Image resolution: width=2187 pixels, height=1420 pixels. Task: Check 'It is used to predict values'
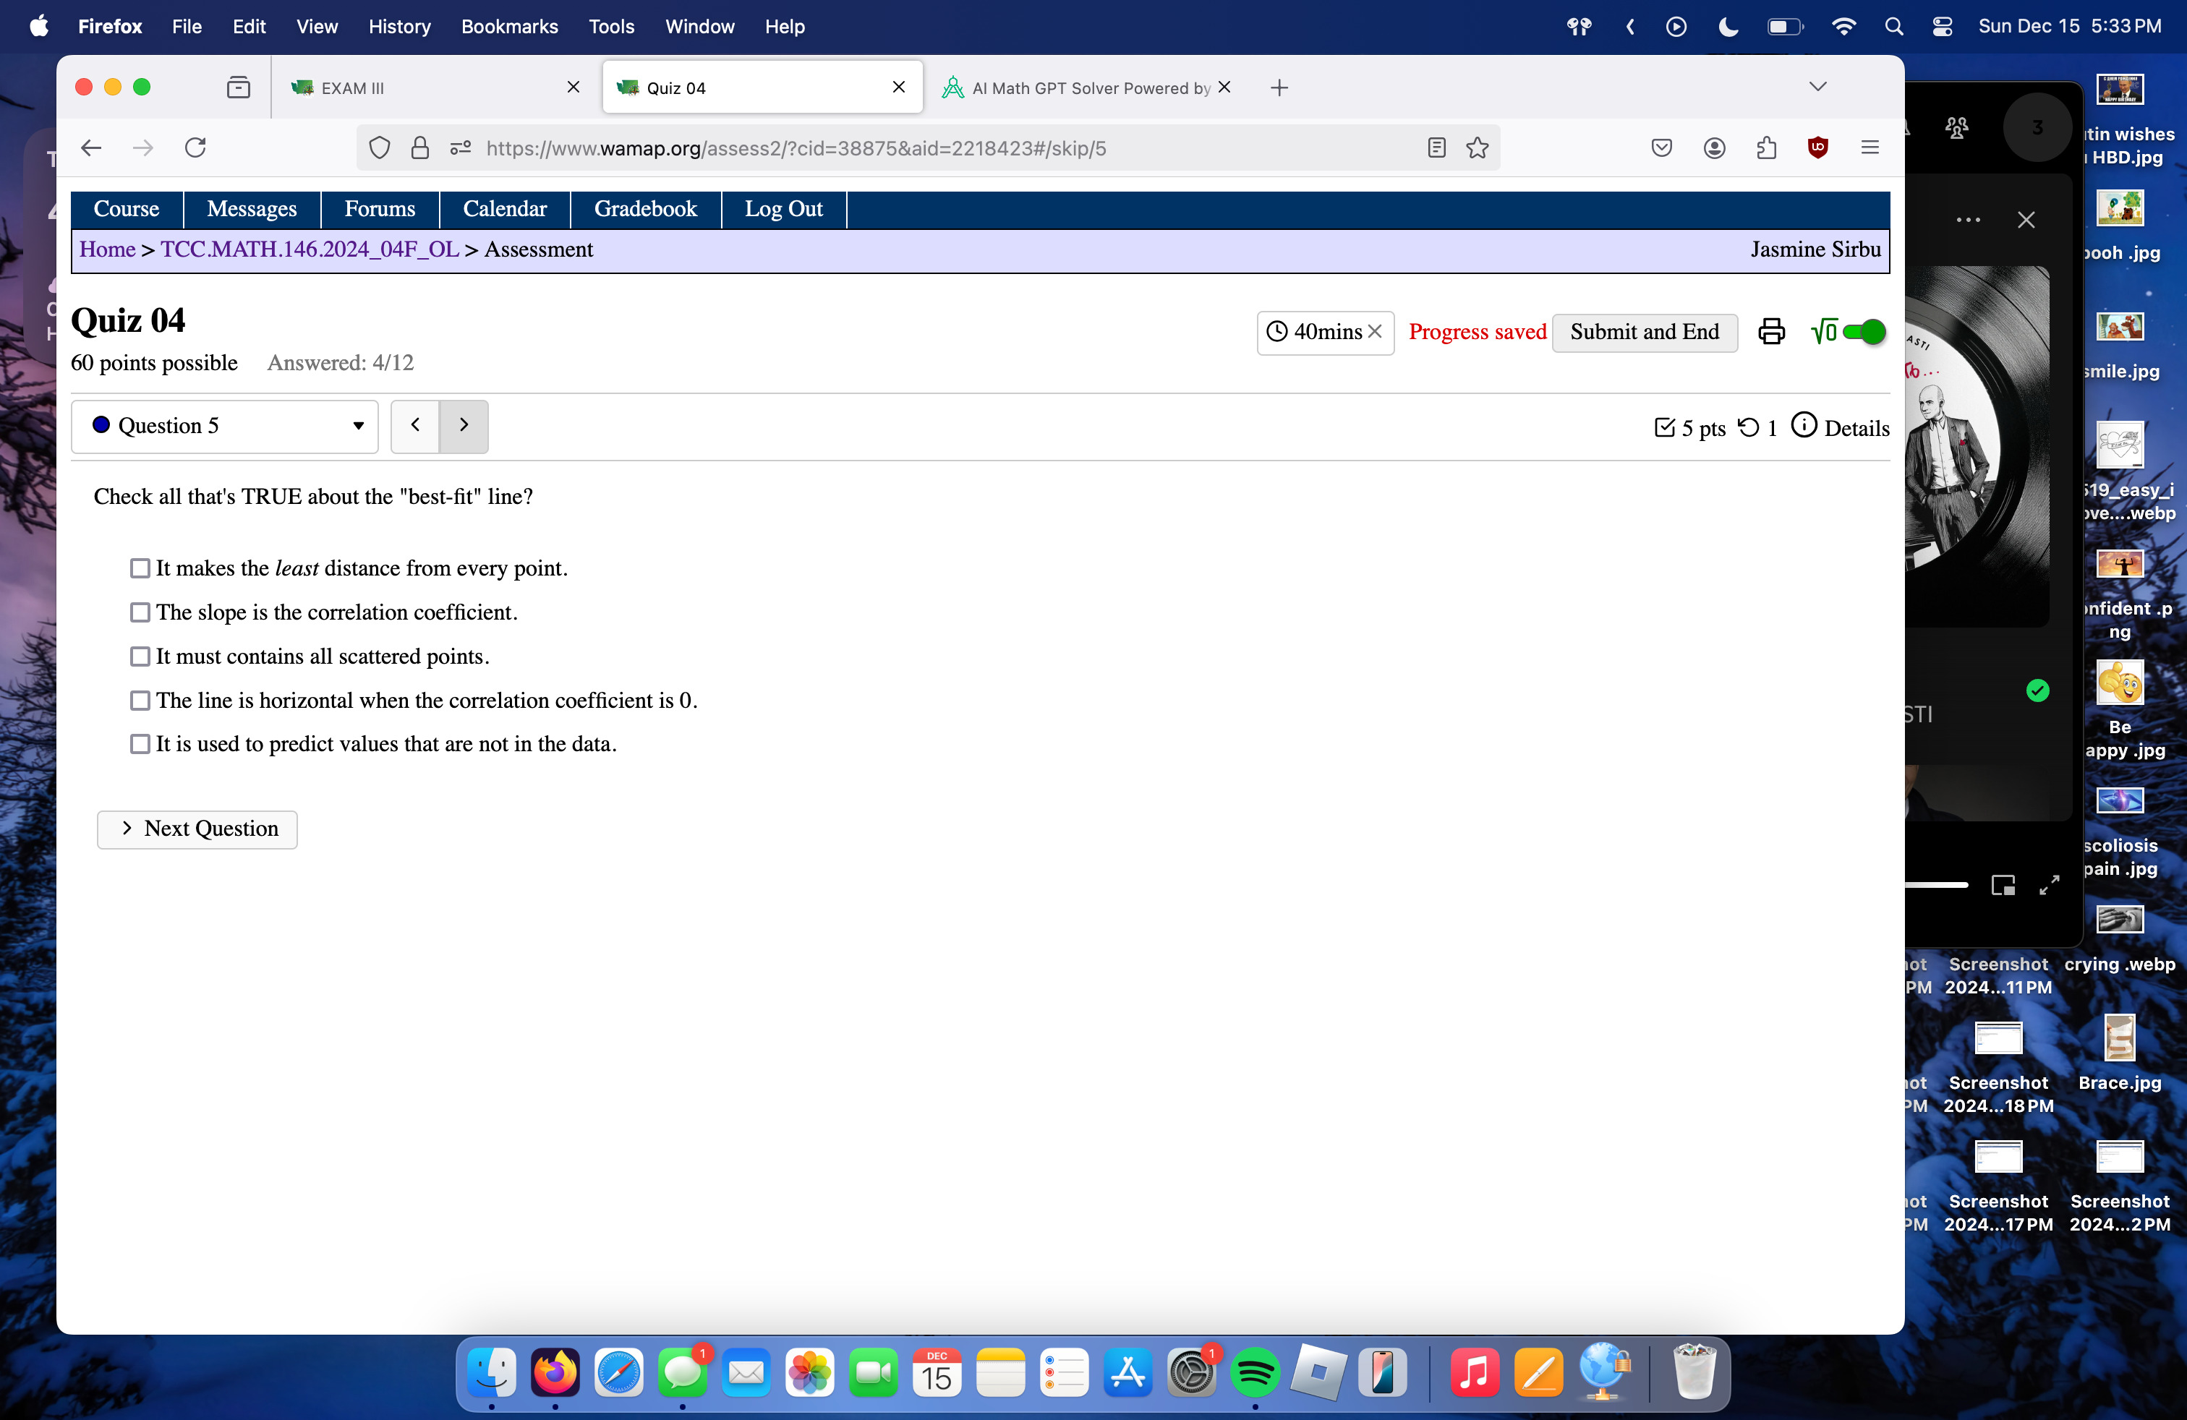click(x=140, y=744)
